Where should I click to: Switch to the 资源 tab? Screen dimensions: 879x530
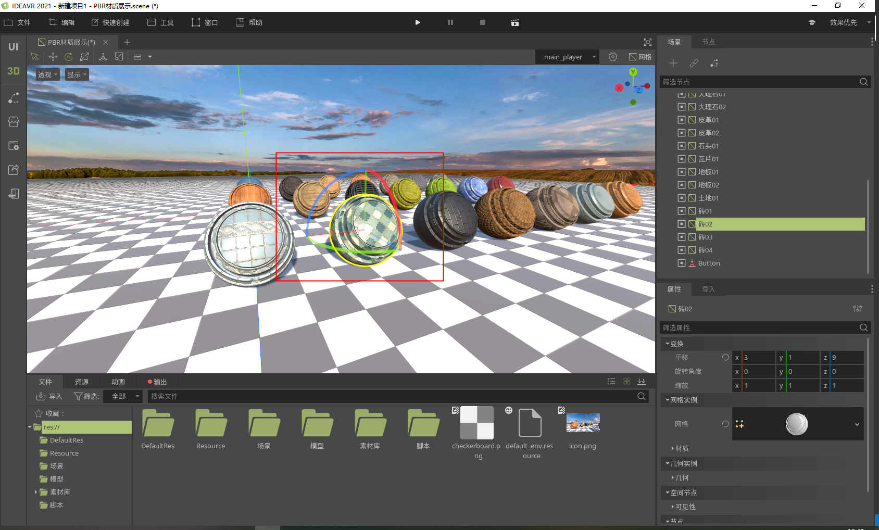(82, 382)
